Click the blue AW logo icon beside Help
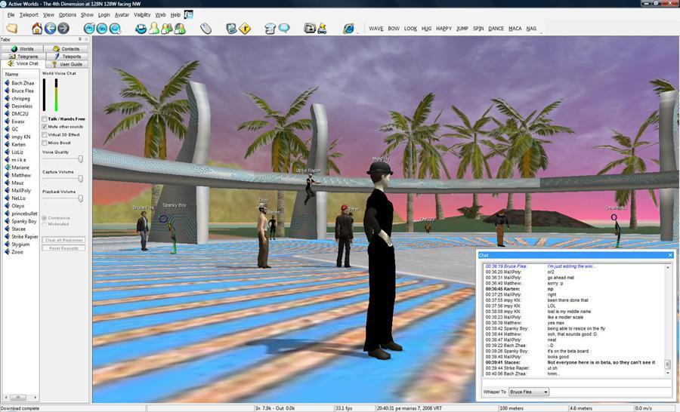680x412 pixels. tap(189, 14)
